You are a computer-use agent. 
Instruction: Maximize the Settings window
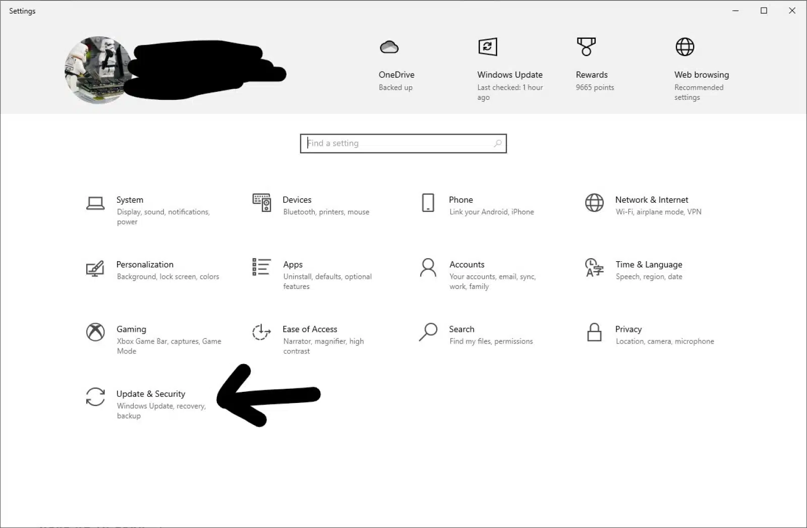(764, 11)
